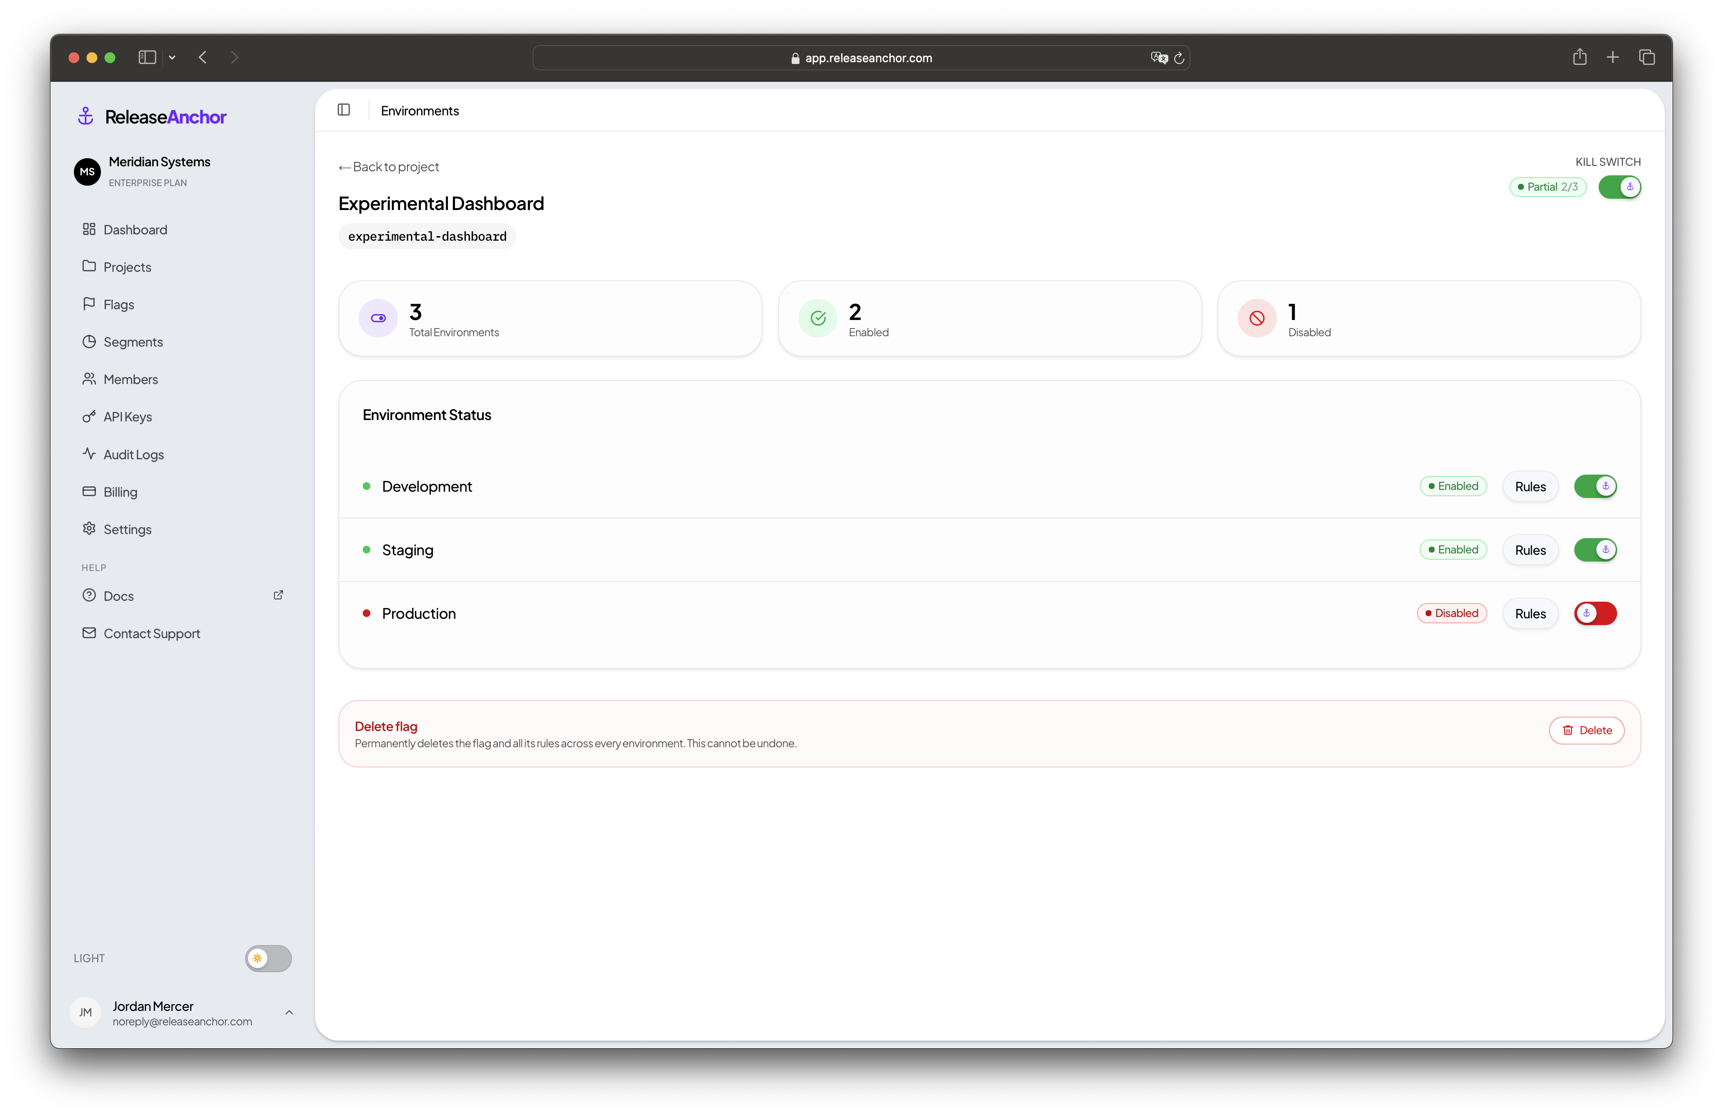Screen dimensions: 1723x1115
Task: Click the Delete flag button
Action: click(1586, 730)
